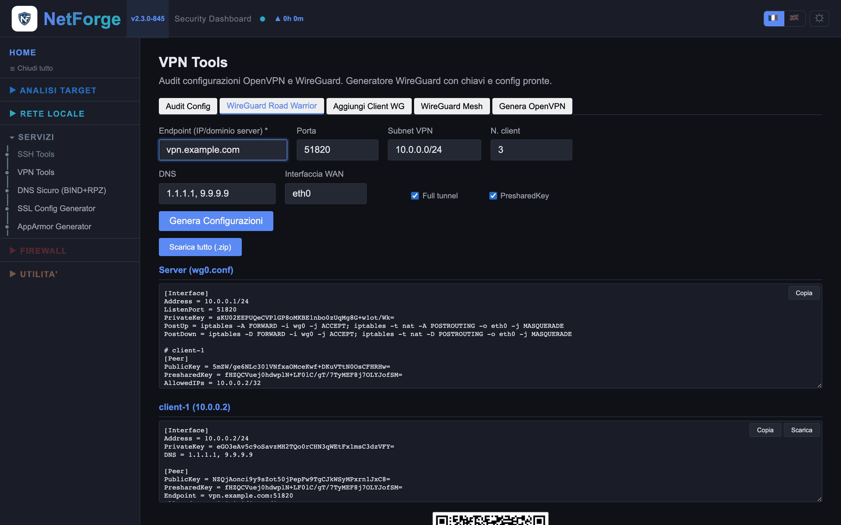Screen dimensions: 841x525
Task: Focus the Endpoint server input field
Action: (x=223, y=150)
